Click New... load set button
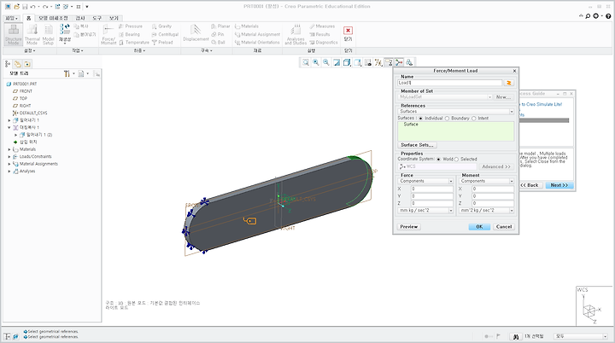 pos(503,96)
